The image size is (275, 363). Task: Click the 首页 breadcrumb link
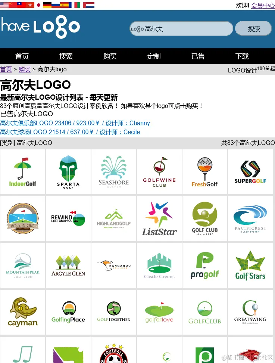coord(6,69)
